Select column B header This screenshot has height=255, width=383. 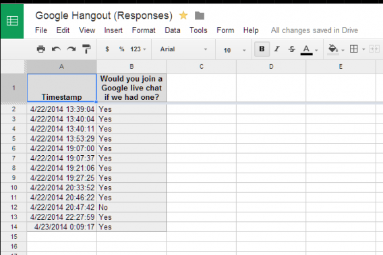[x=131, y=67]
